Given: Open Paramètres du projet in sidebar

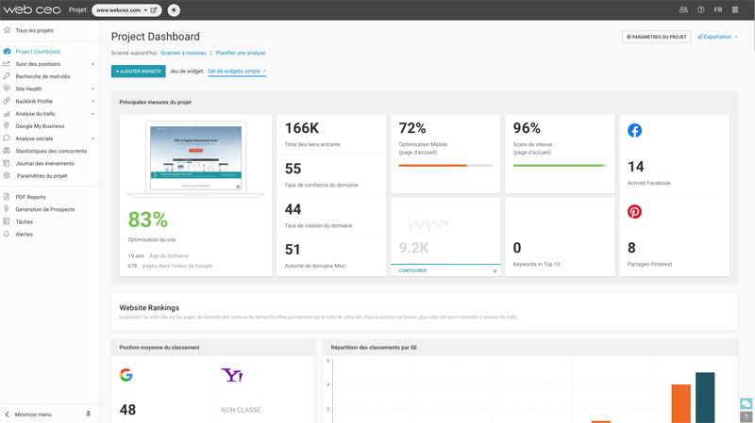Looking at the screenshot, I should point(42,176).
